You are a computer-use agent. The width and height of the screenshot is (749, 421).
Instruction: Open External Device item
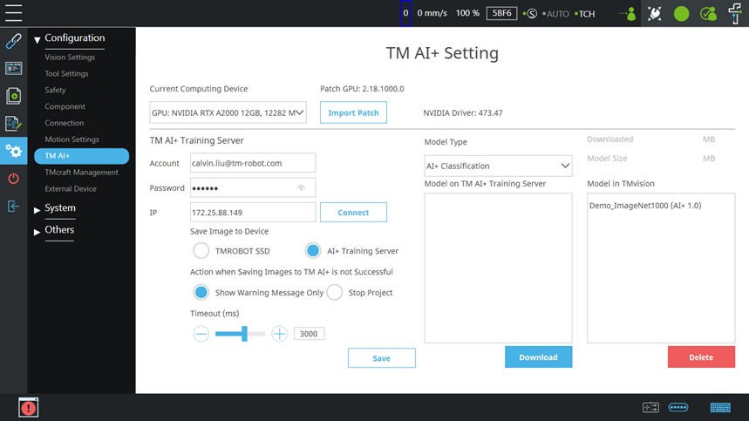click(x=71, y=188)
